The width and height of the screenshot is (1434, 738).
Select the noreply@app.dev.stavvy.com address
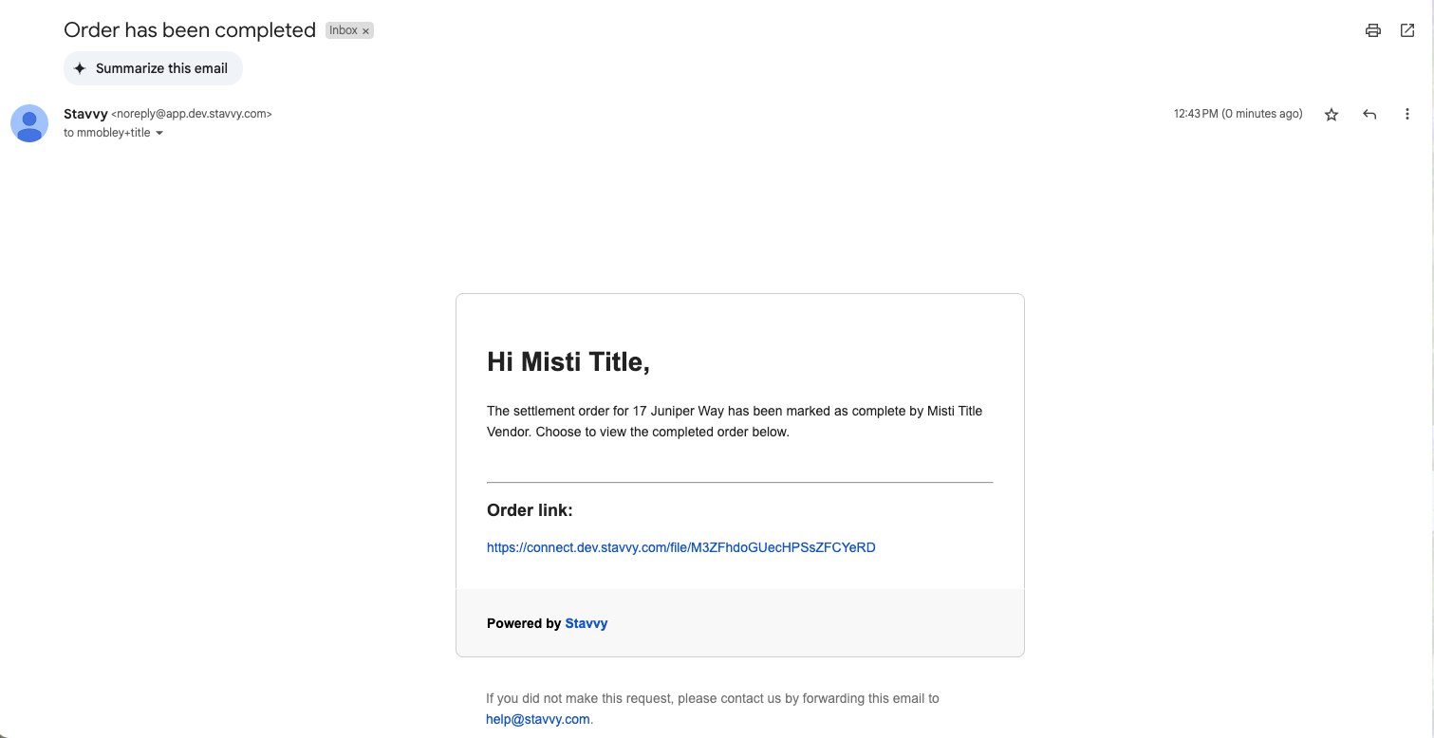click(x=192, y=114)
